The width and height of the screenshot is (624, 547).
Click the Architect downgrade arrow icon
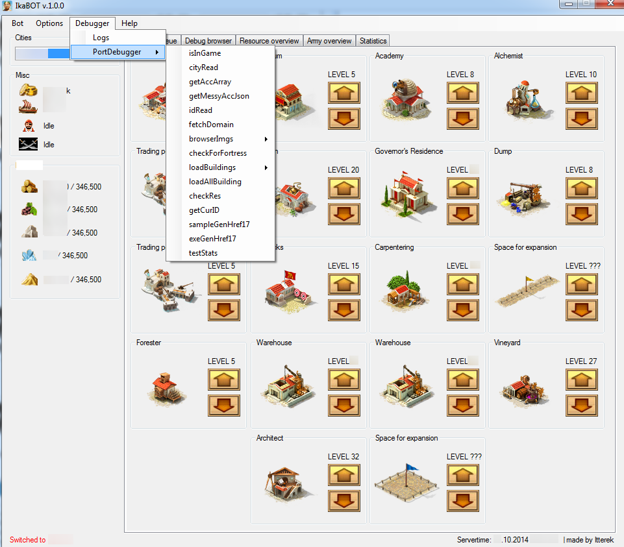click(344, 501)
